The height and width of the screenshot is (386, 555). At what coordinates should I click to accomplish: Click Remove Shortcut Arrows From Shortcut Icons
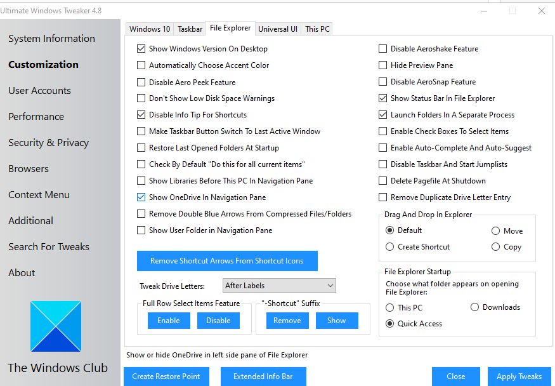[x=227, y=261]
